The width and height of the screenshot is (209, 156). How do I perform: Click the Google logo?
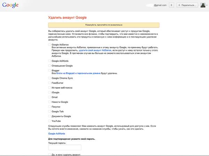coord(10,5)
